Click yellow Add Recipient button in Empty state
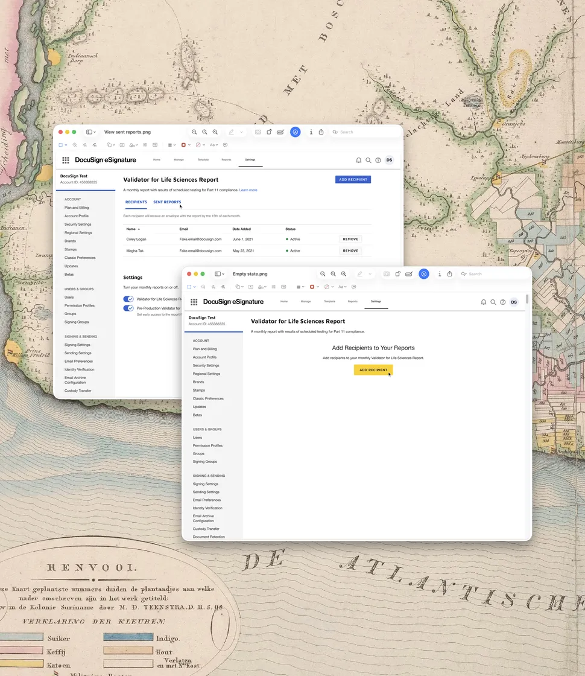Screen dimensions: 585x676 [x=373, y=370]
